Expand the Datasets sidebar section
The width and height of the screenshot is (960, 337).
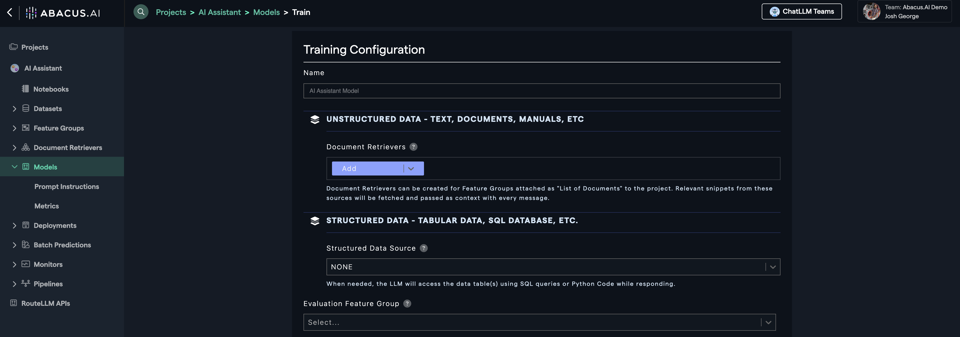14,109
